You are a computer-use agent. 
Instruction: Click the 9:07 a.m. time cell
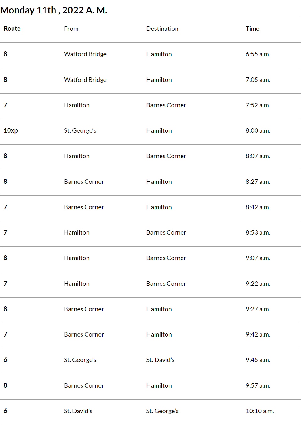click(258, 258)
